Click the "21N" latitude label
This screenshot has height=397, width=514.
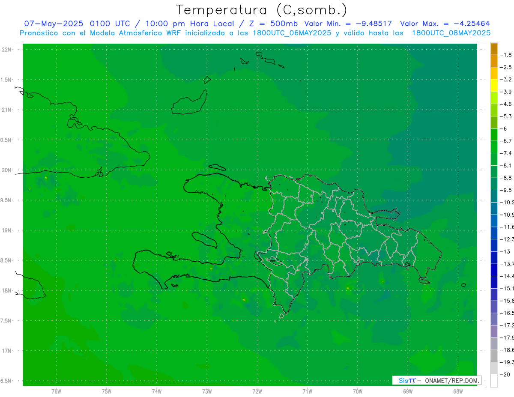[6, 110]
